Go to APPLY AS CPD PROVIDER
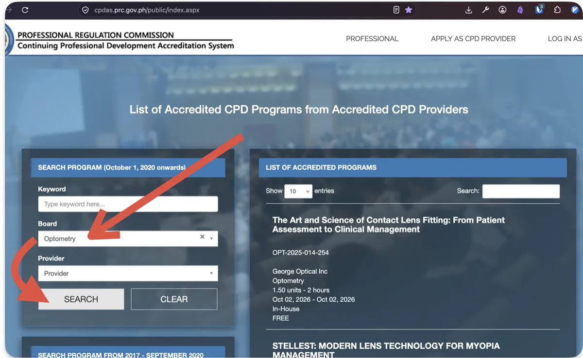The height and width of the screenshot is (358, 583). click(x=473, y=39)
